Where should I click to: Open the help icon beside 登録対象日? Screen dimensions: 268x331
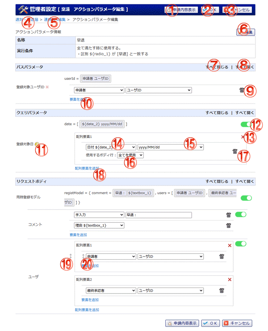[x=37, y=144]
